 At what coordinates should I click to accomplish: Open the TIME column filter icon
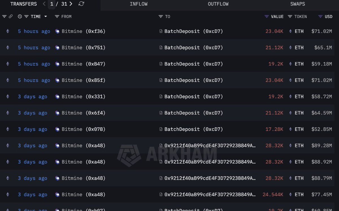coord(26,17)
